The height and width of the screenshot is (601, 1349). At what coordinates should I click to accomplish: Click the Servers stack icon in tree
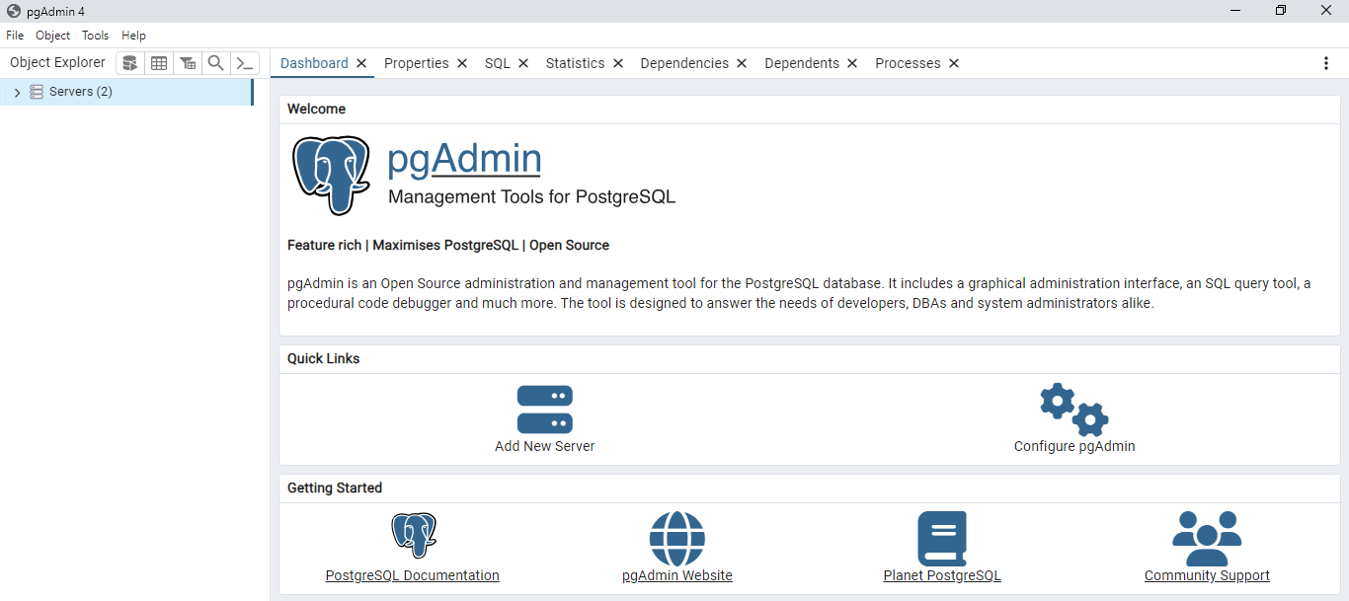[37, 92]
